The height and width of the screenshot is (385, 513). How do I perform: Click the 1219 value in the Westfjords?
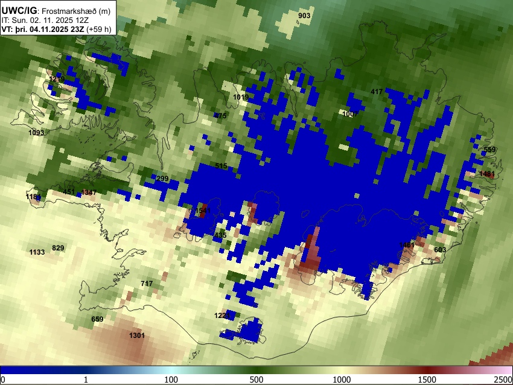[57, 79]
